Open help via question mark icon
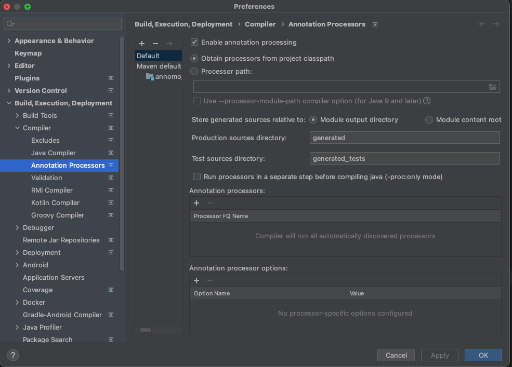Viewport: 512px width, 367px height. click(12, 355)
